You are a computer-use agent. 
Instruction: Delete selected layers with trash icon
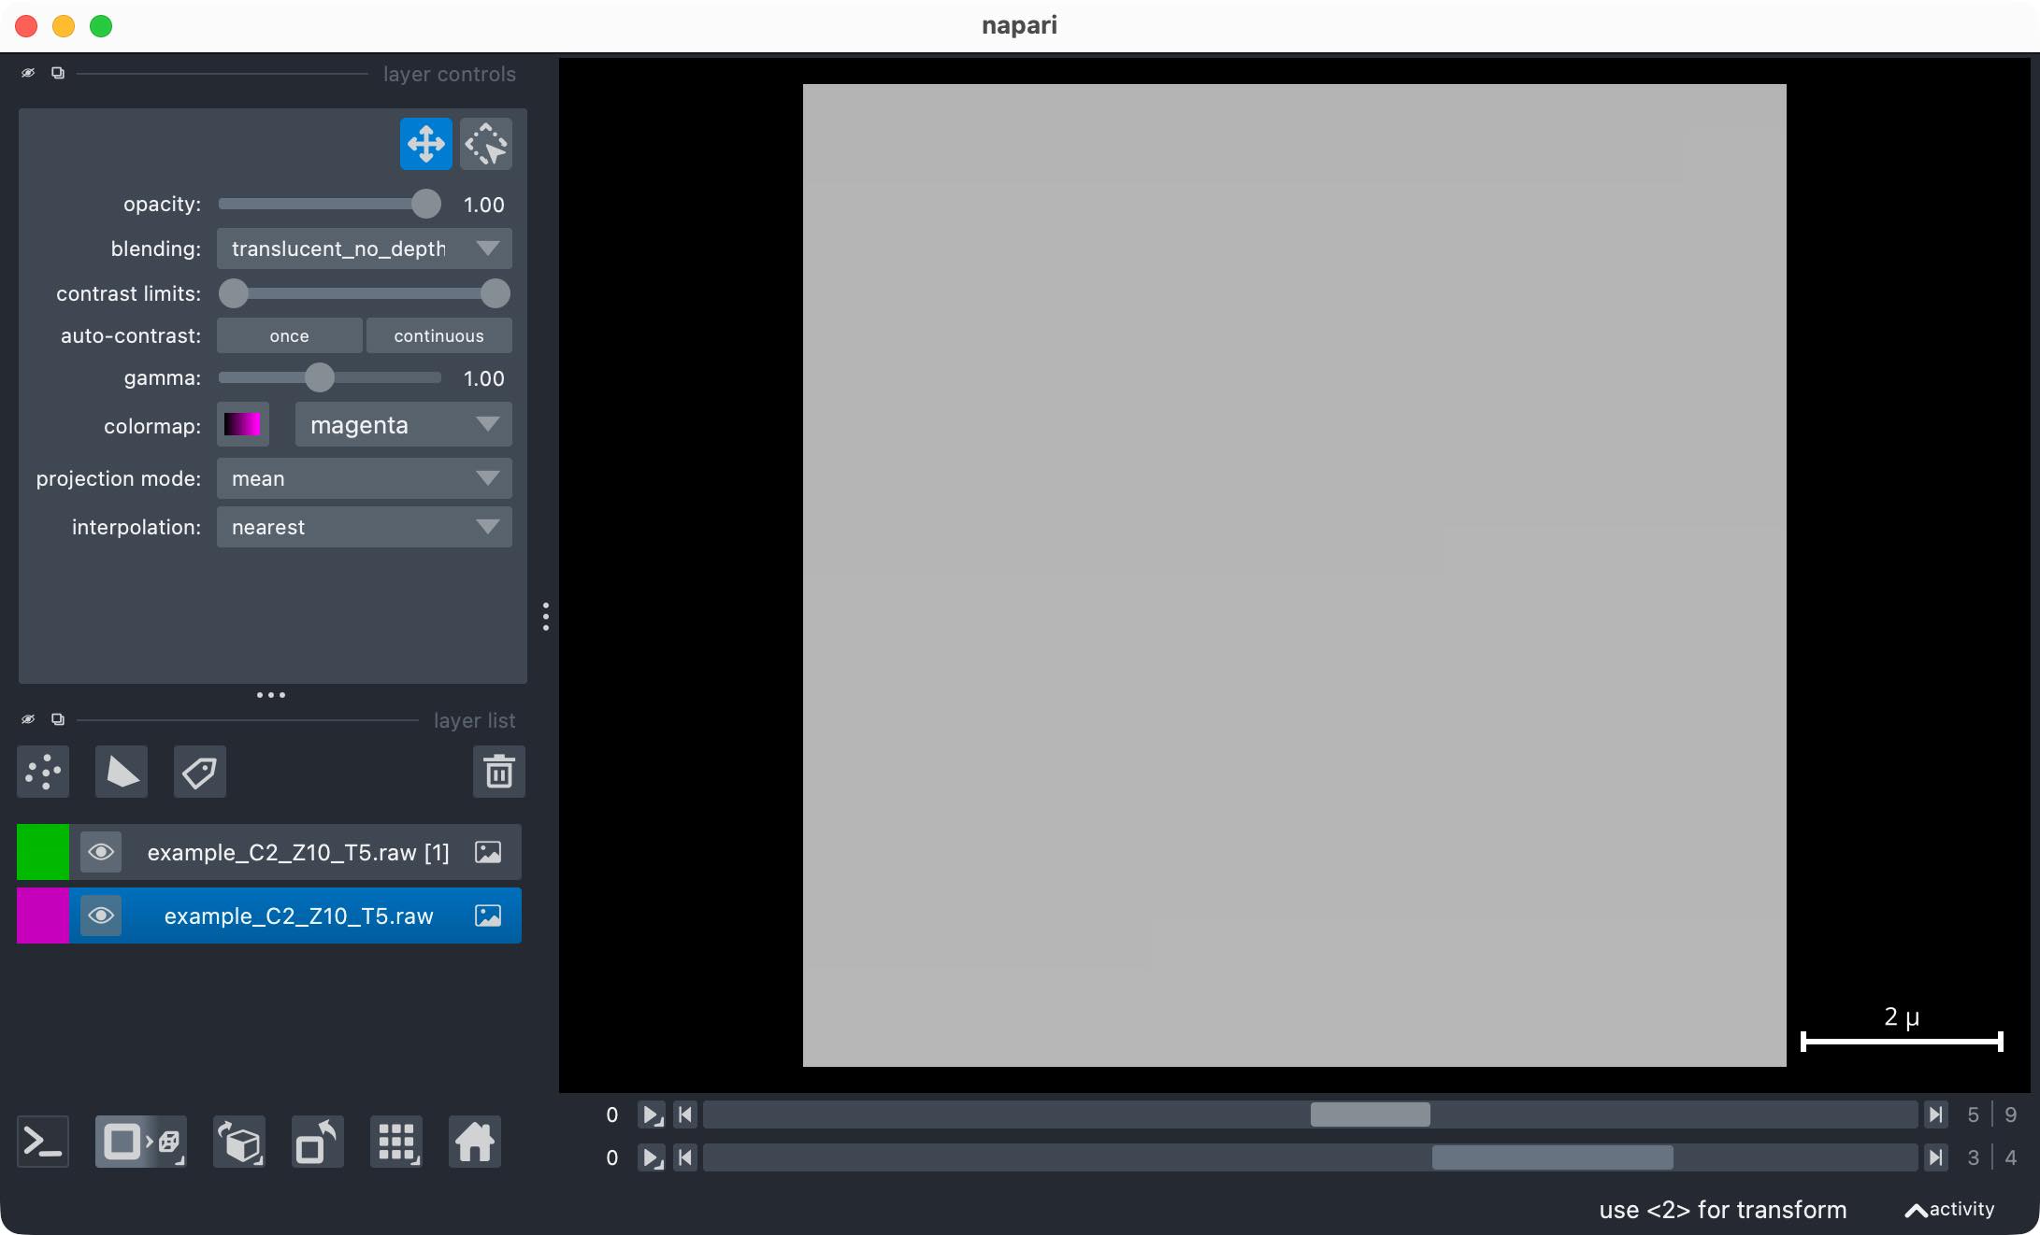click(x=499, y=772)
